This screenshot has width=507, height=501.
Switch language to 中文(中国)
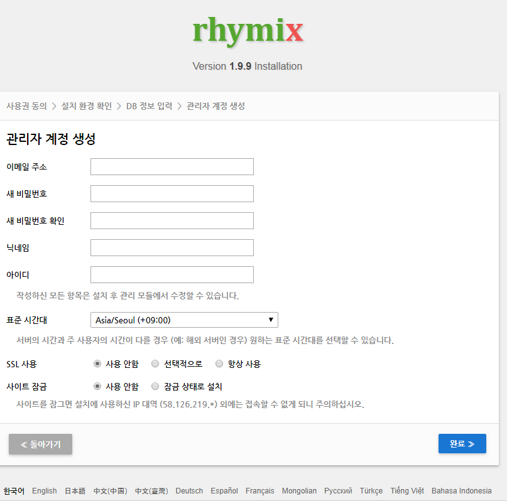111,491
